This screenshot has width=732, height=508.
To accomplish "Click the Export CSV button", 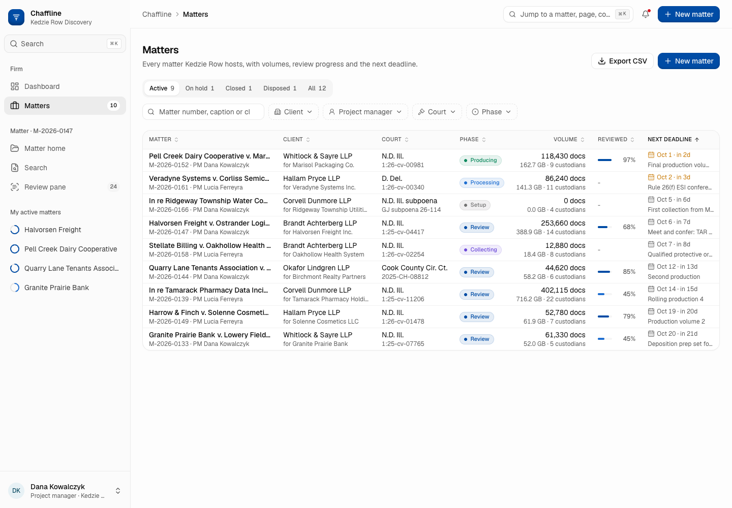I will coord(622,61).
